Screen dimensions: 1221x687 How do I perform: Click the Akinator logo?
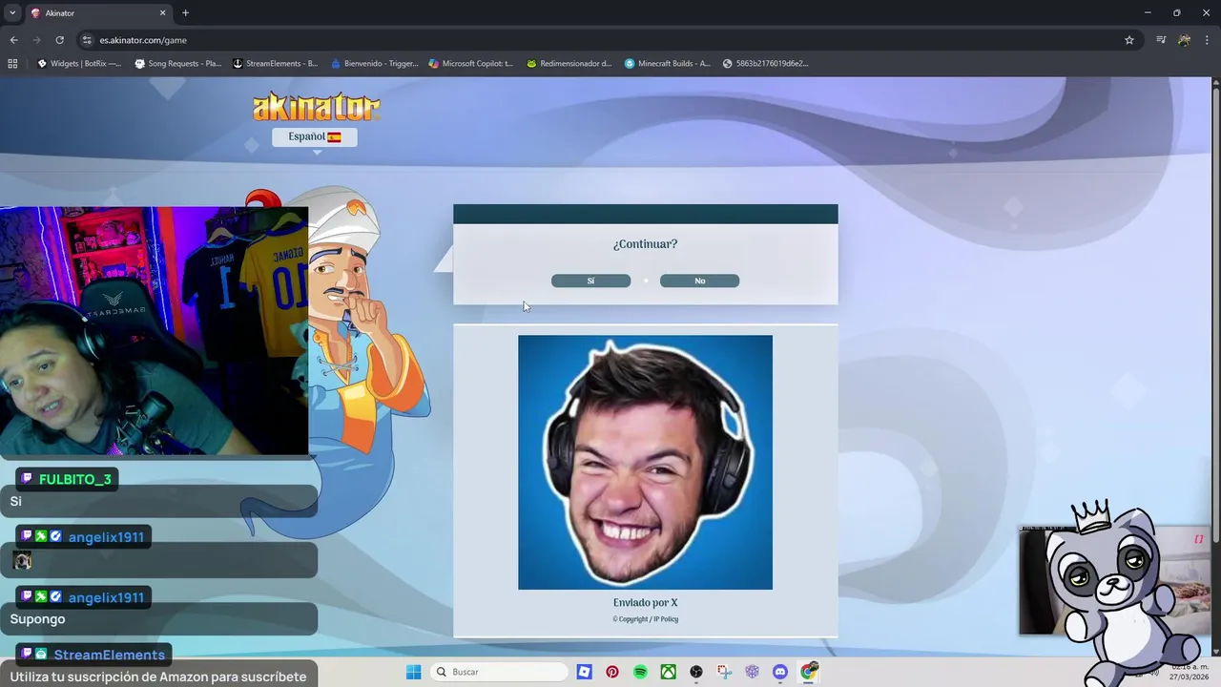(316, 107)
